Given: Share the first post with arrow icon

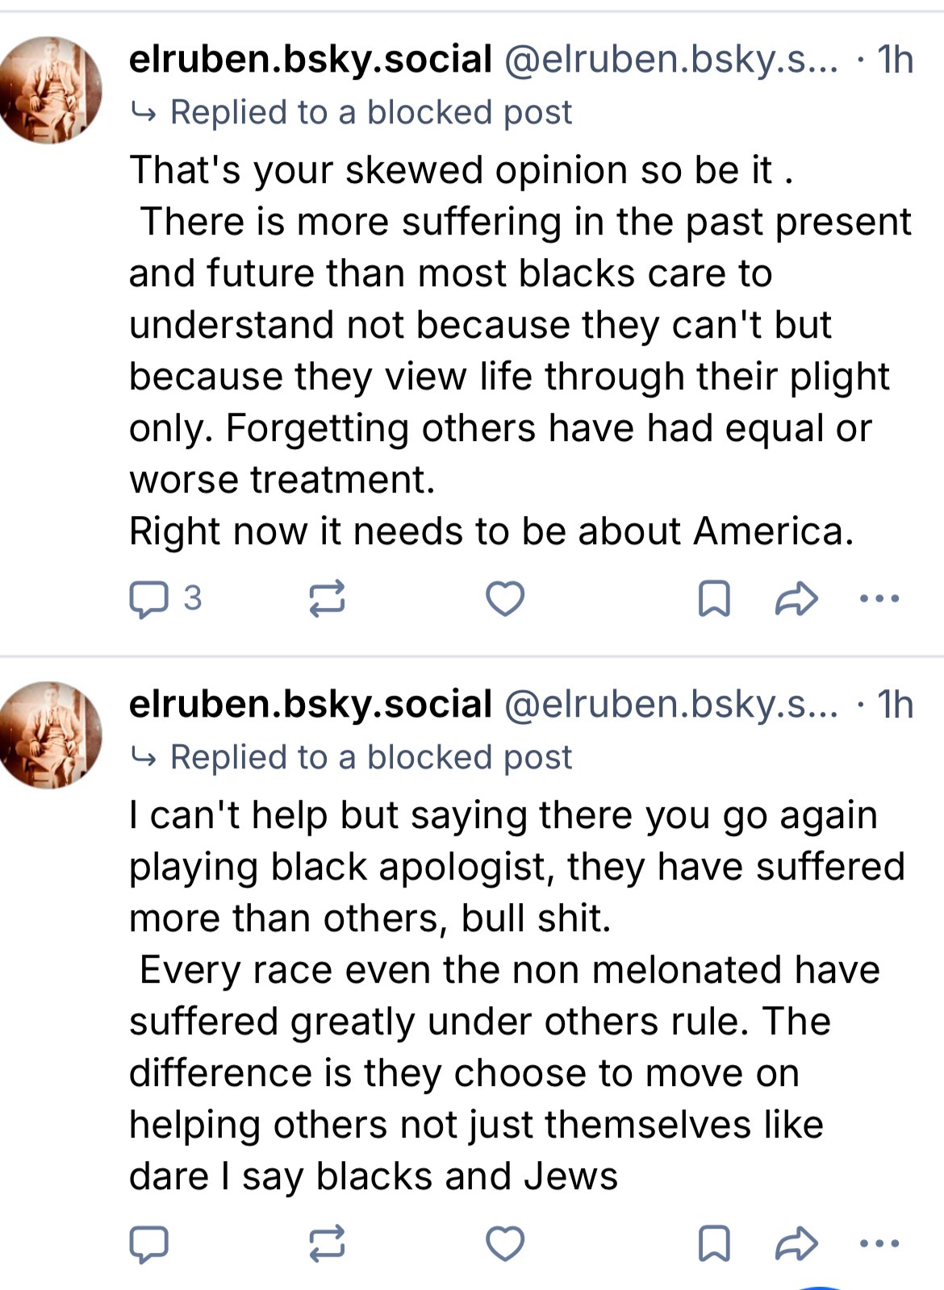Looking at the screenshot, I should tap(796, 599).
